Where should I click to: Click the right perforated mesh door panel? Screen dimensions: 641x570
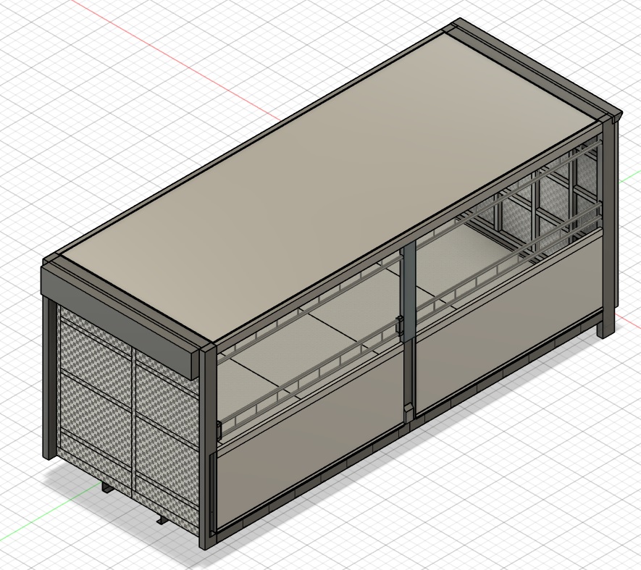pyautogui.click(x=167, y=435)
